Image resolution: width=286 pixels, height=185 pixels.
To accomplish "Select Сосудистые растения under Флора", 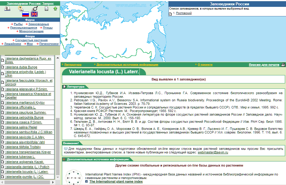I will coord(31,40).
